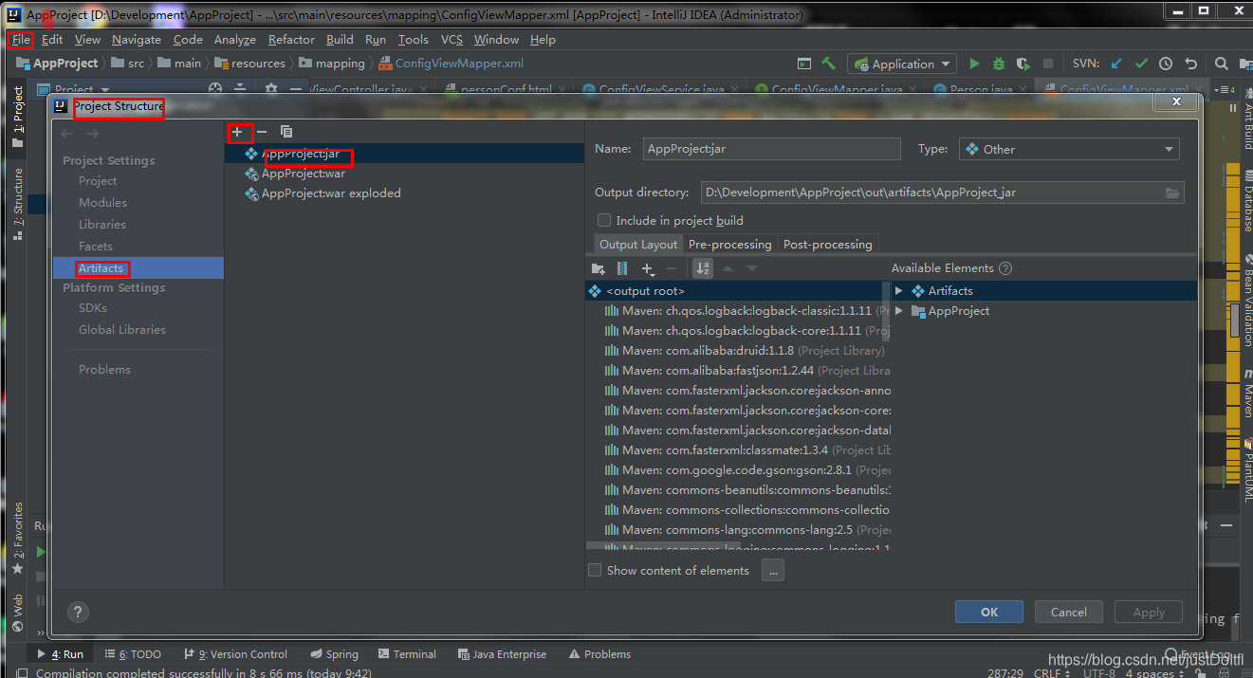Edit the Output directory field
The image size is (1253, 678).
(931, 192)
